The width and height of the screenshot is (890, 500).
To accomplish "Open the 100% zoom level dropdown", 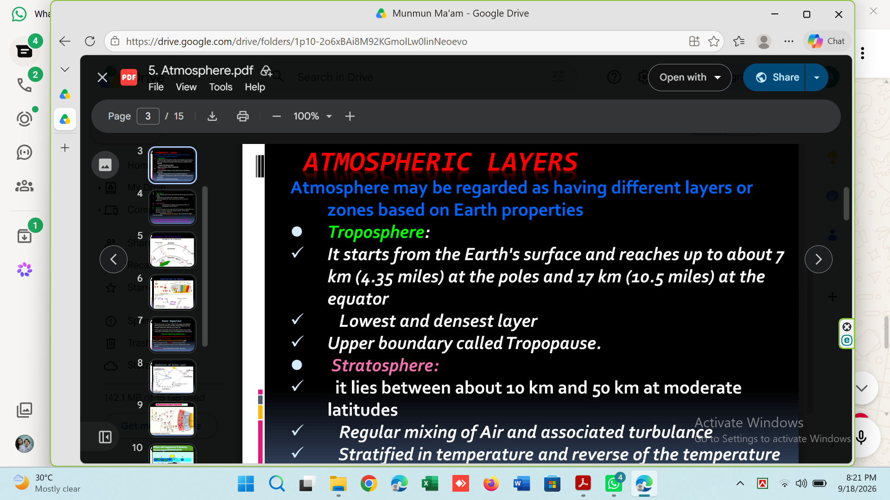I will point(313,116).
